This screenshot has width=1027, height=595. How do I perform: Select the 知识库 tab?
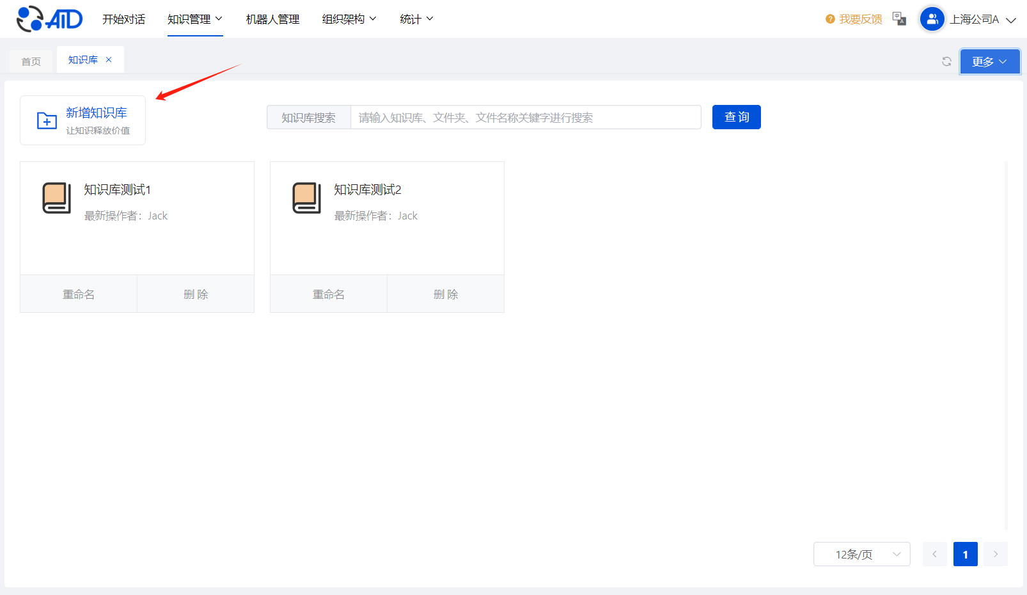point(83,59)
